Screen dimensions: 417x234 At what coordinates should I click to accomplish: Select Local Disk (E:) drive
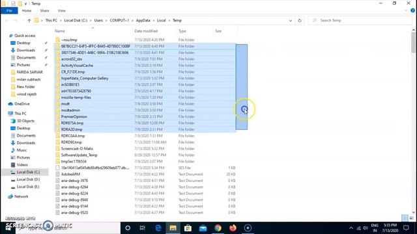point(27,187)
